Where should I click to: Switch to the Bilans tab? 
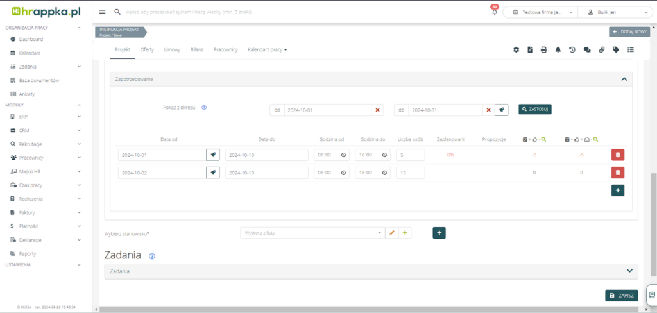197,49
